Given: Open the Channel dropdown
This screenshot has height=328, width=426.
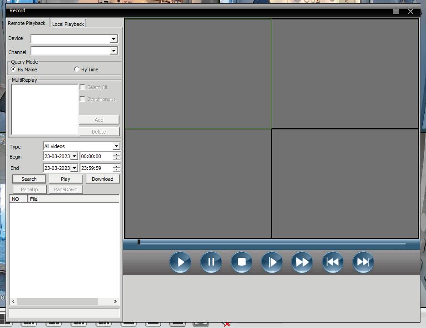Looking at the screenshot, I should click(x=114, y=51).
